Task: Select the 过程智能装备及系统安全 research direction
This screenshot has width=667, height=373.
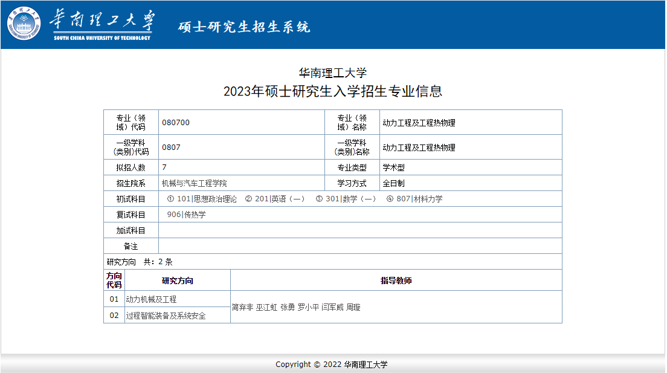Action: tap(166, 316)
